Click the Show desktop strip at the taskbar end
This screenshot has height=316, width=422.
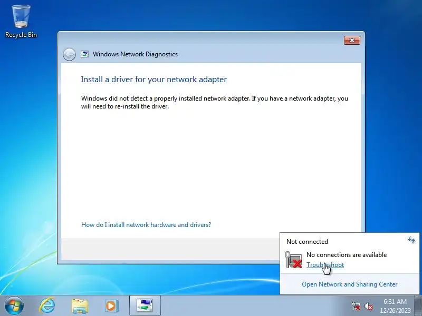pyautogui.click(x=418, y=305)
